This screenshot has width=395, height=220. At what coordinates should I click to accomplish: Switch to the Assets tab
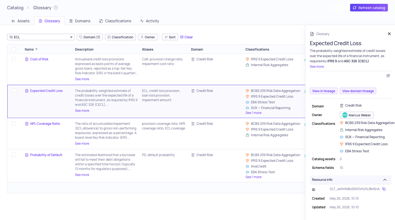20,21
